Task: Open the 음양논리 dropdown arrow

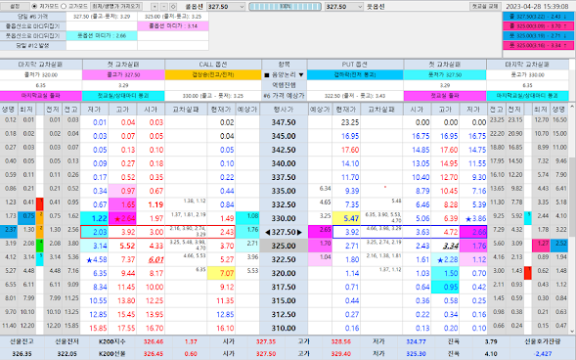Action: coord(301,75)
